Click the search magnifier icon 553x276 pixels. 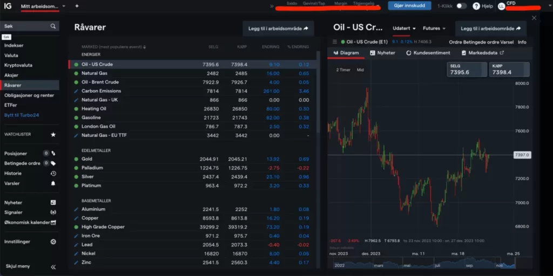tap(53, 26)
